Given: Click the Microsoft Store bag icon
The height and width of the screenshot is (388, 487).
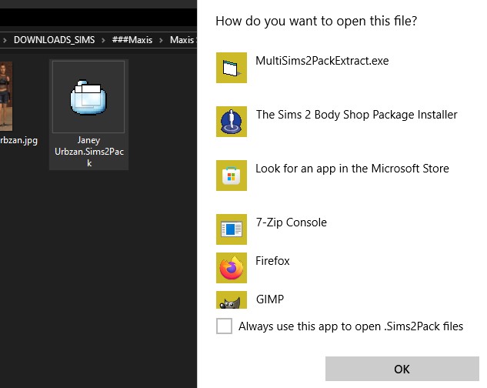Looking at the screenshot, I should [232, 176].
